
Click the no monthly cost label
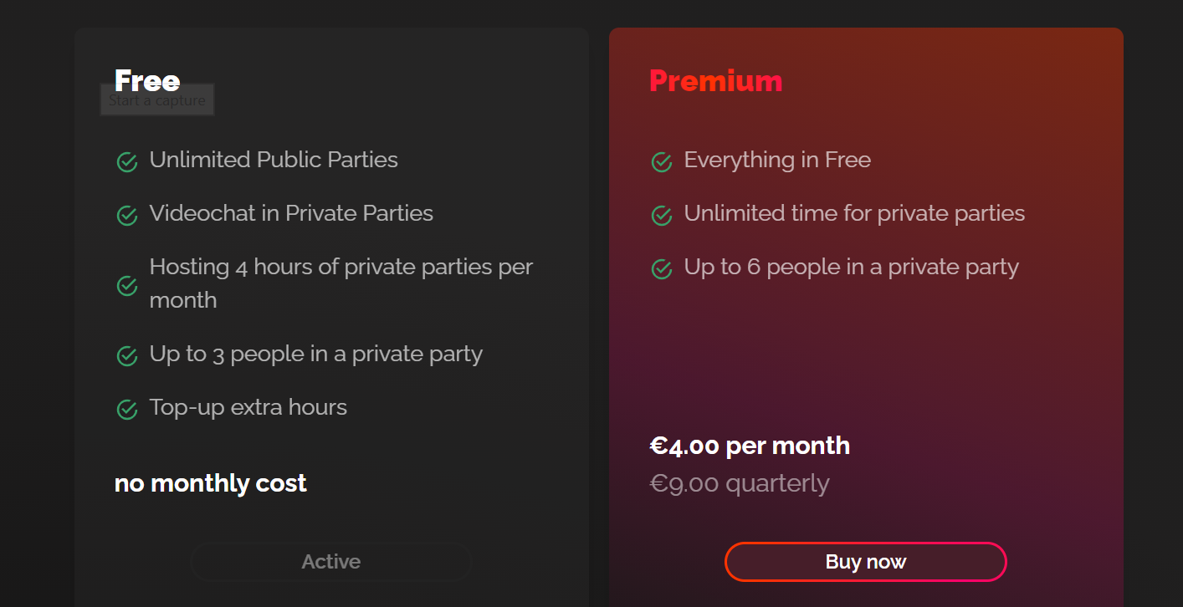click(211, 483)
